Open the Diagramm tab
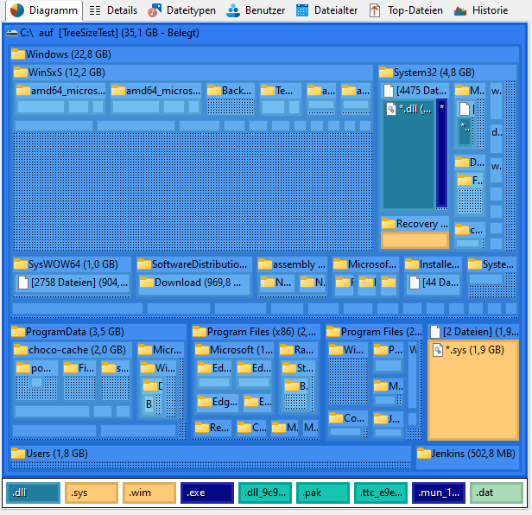The height and width of the screenshot is (515, 532). pyautogui.click(x=44, y=10)
